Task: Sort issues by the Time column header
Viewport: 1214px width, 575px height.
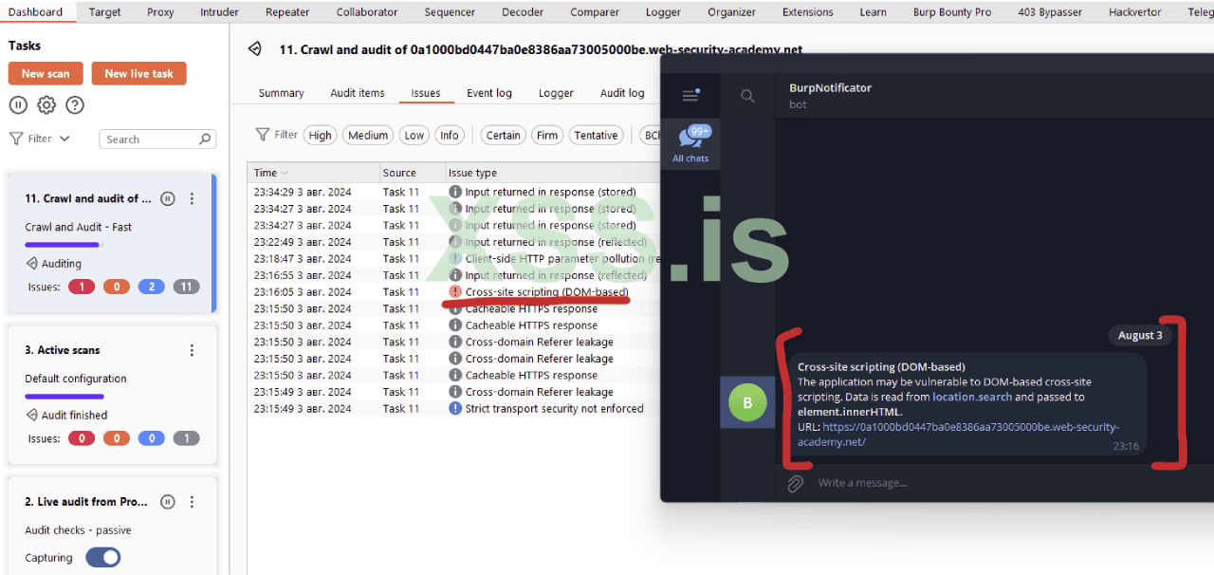Action: click(x=313, y=173)
